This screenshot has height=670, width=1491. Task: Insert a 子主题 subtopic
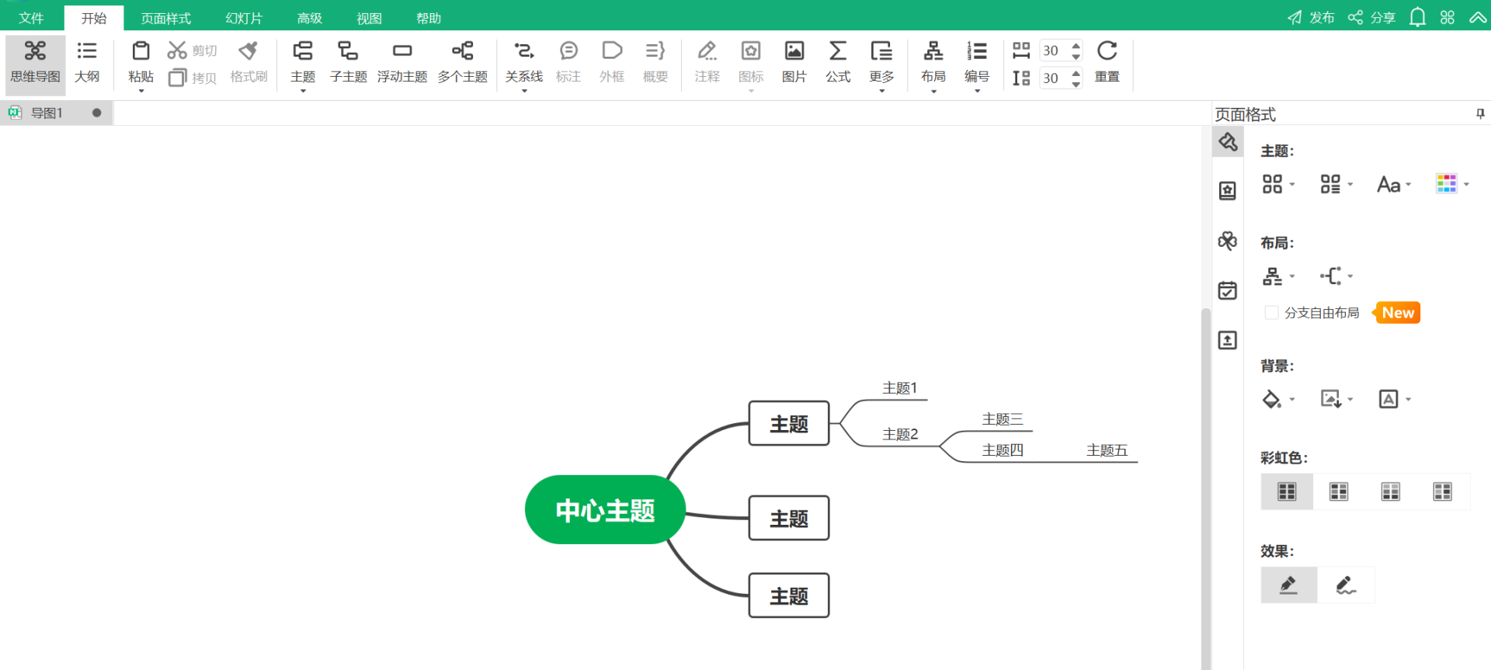348,61
